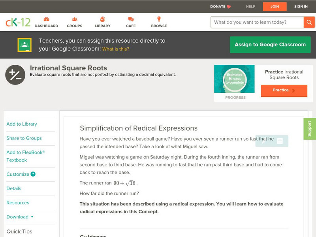
Task: Click Assign to Google Classroom
Action: (x=270, y=45)
